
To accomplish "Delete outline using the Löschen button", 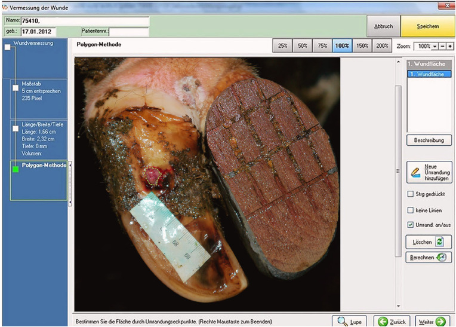I will coord(429,242).
